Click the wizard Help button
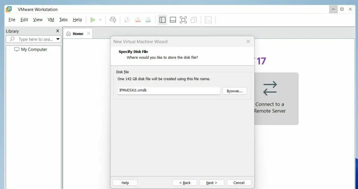Image resolution: width=358 pixels, height=189 pixels. tap(125, 183)
